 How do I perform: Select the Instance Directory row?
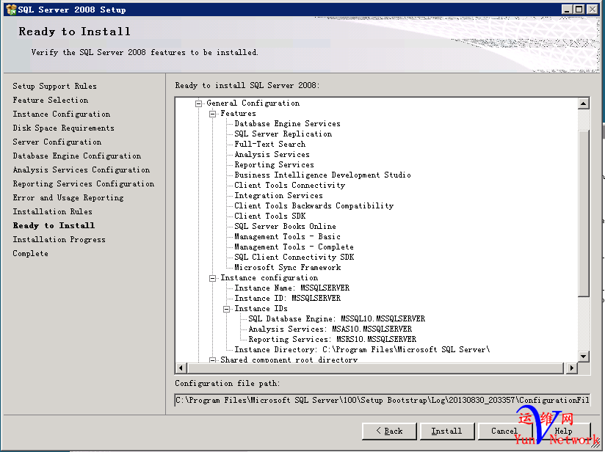362,350
